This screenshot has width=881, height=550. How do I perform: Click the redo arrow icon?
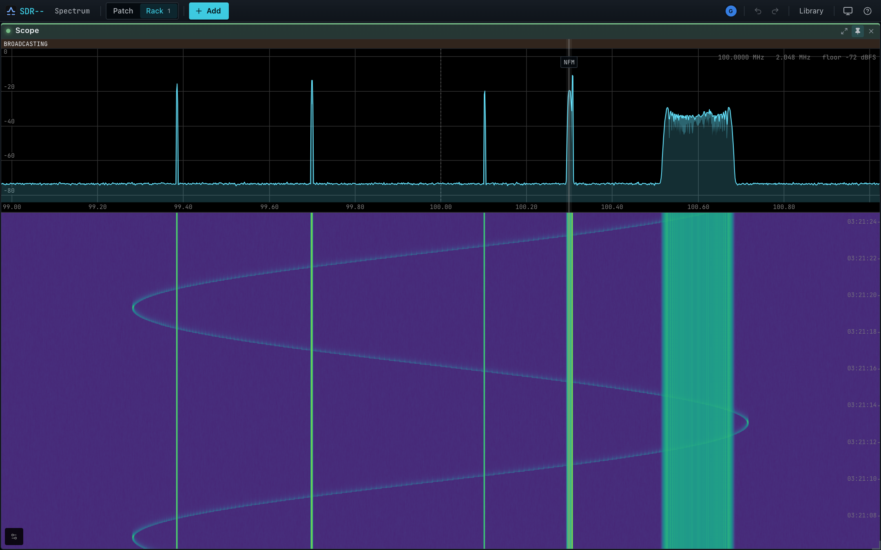click(x=775, y=11)
